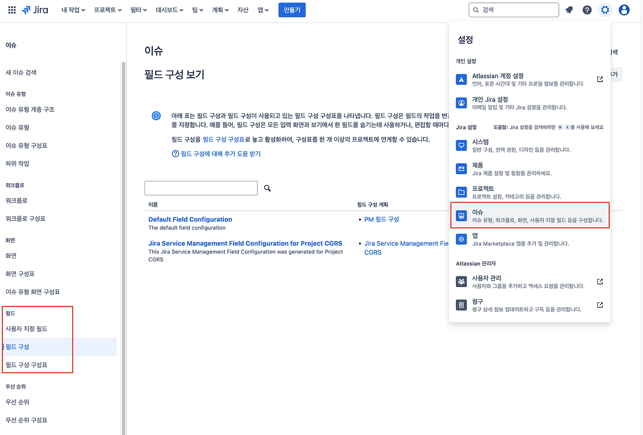
Task: Open settings with the gear icon
Action: point(605,10)
